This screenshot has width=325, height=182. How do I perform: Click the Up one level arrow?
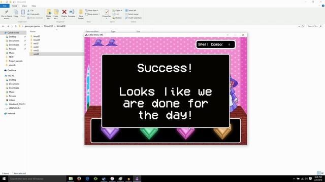coord(16,26)
